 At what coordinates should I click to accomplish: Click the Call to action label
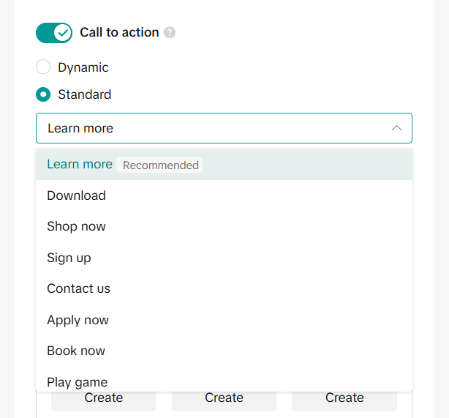click(x=119, y=32)
